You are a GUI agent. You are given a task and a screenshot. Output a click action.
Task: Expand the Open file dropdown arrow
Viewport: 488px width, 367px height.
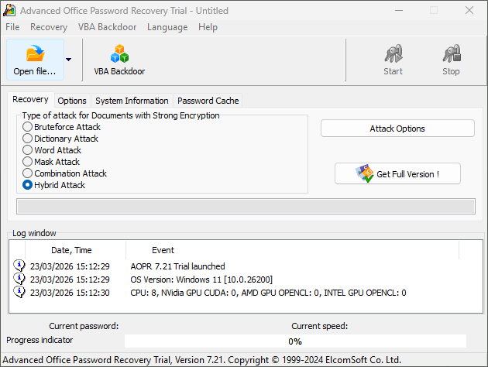(x=69, y=60)
